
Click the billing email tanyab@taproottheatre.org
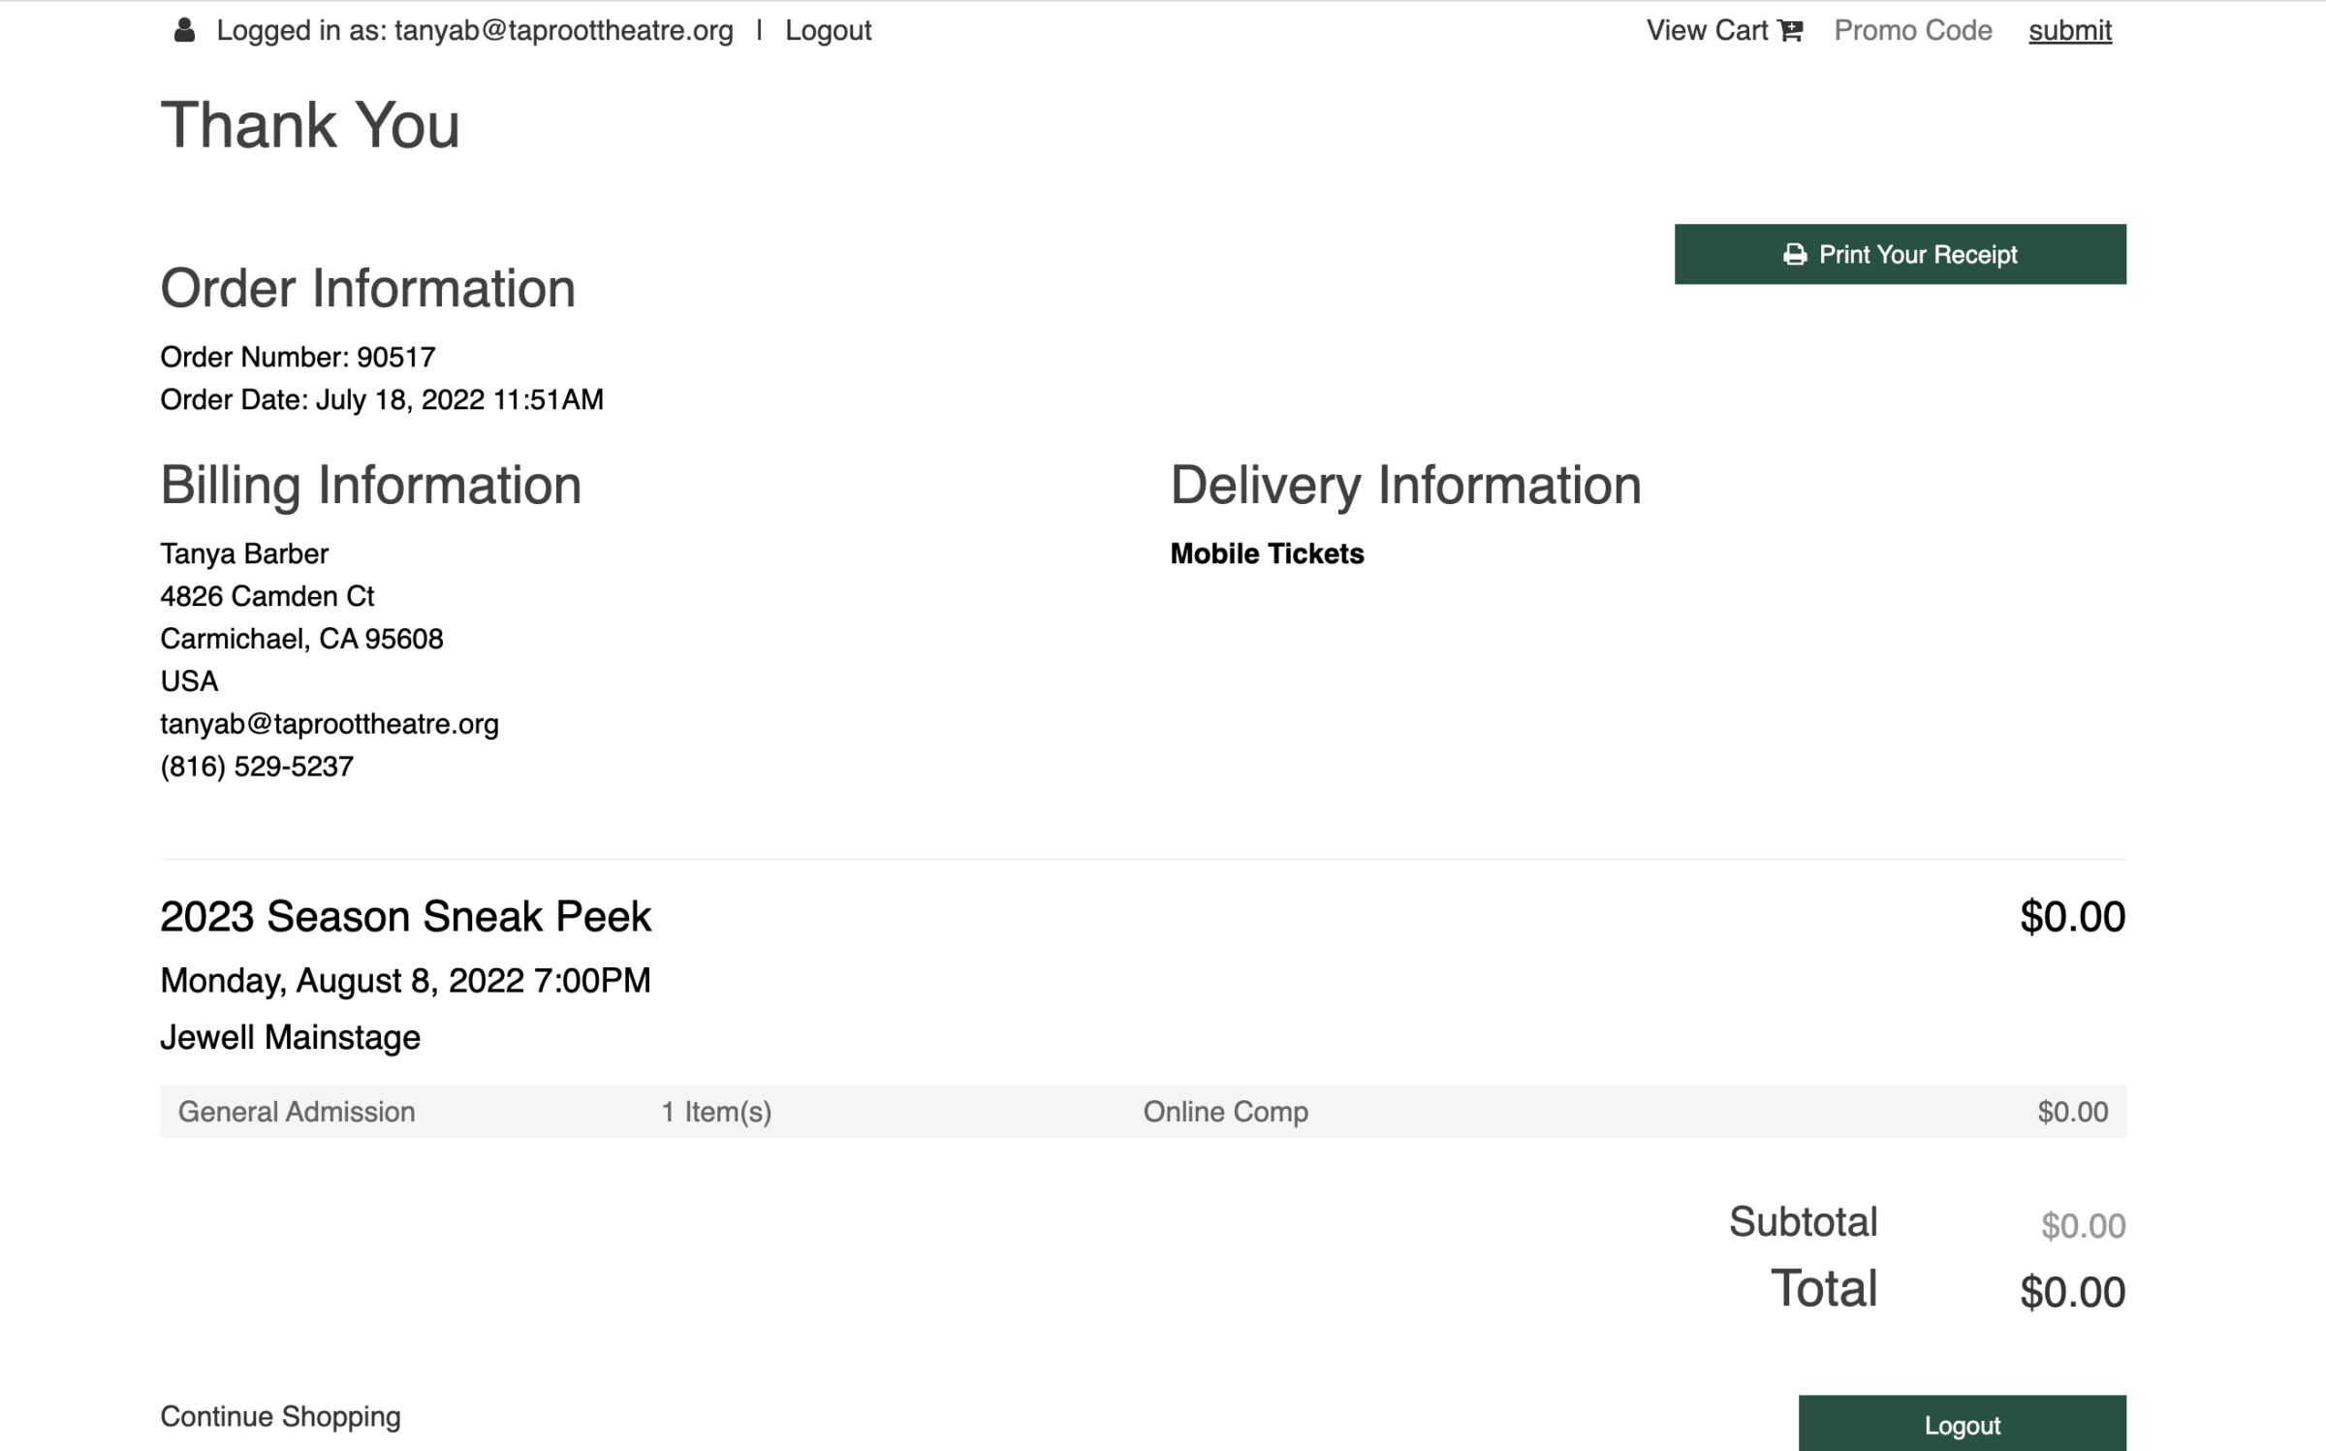pos(330,724)
